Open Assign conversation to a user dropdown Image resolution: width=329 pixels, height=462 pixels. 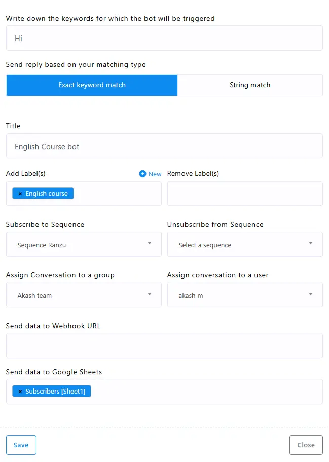[x=245, y=295]
